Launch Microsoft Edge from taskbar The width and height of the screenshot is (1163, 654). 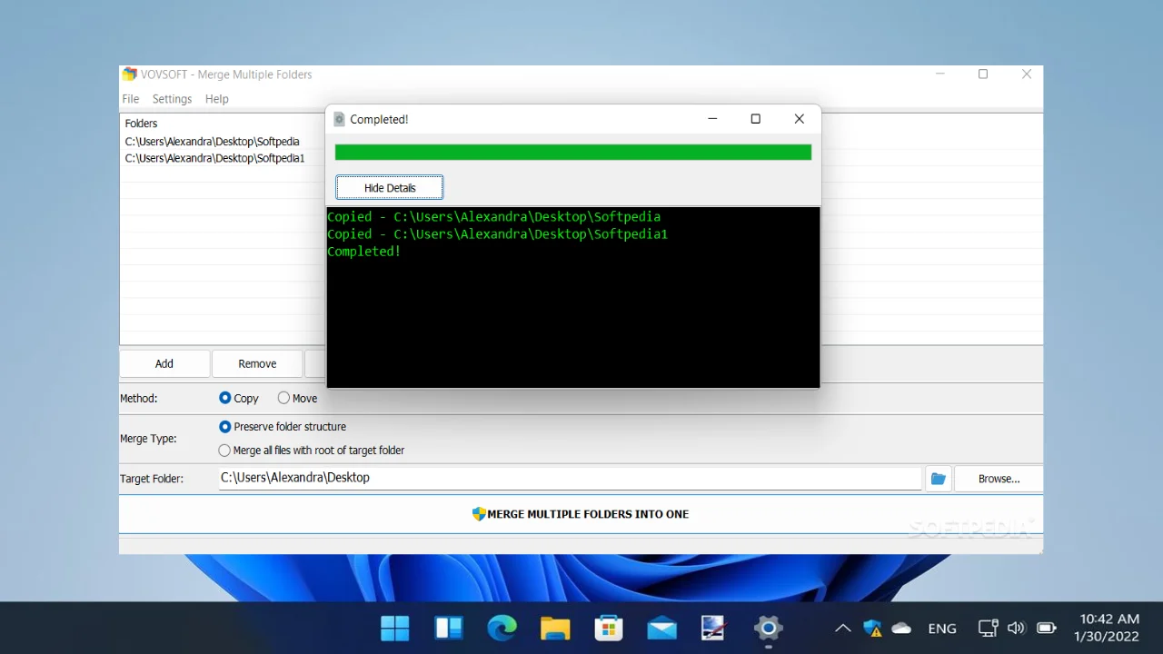(x=502, y=628)
